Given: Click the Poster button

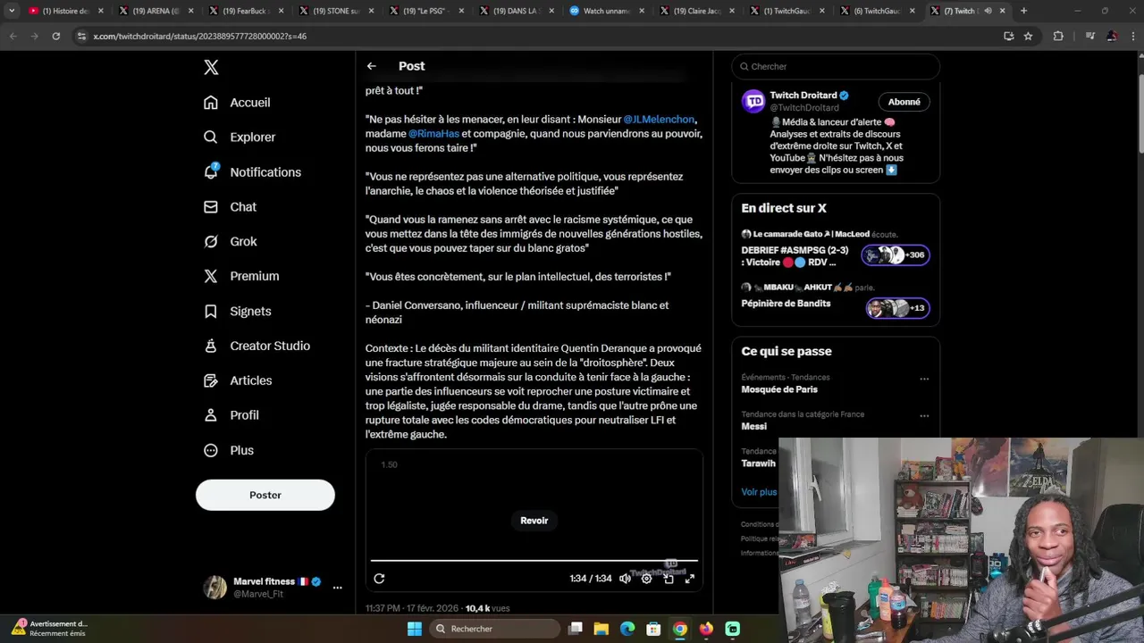Looking at the screenshot, I should [x=265, y=495].
